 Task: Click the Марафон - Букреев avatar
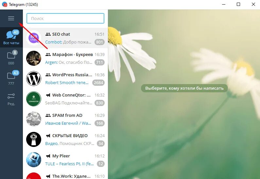click(x=34, y=58)
